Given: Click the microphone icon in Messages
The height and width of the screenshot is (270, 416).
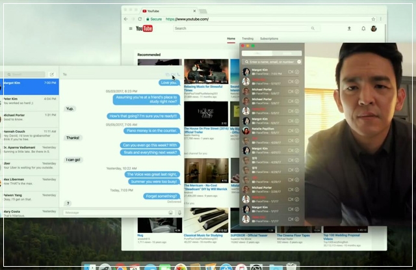Looking at the screenshot, I should coord(179,213).
